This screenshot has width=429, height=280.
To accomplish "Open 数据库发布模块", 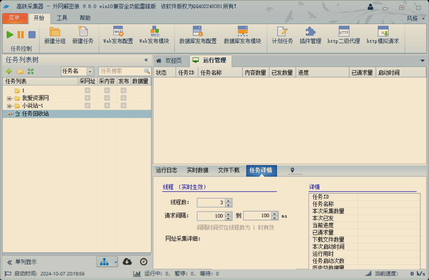I will point(242,35).
